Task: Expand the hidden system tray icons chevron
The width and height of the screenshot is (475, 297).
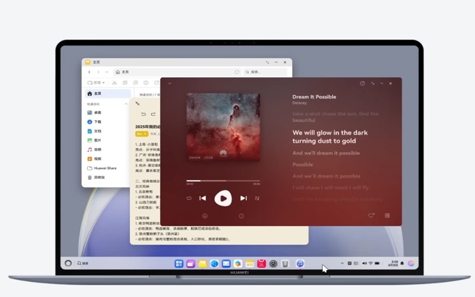Action: tap(342, 263)
